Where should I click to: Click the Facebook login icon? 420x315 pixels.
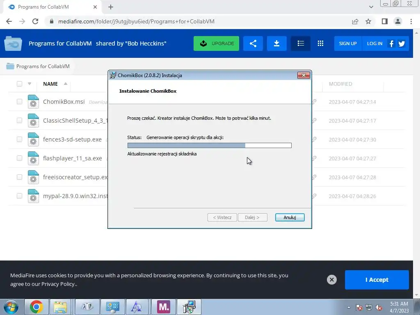pyautogui.click(x=391, y=43)
